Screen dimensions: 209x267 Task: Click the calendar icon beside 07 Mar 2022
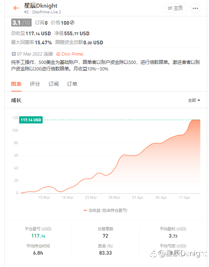pos(13,54)
